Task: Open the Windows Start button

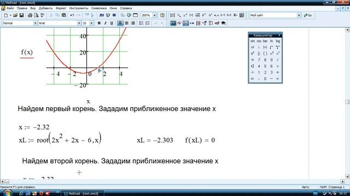Action: click(7, 193)
